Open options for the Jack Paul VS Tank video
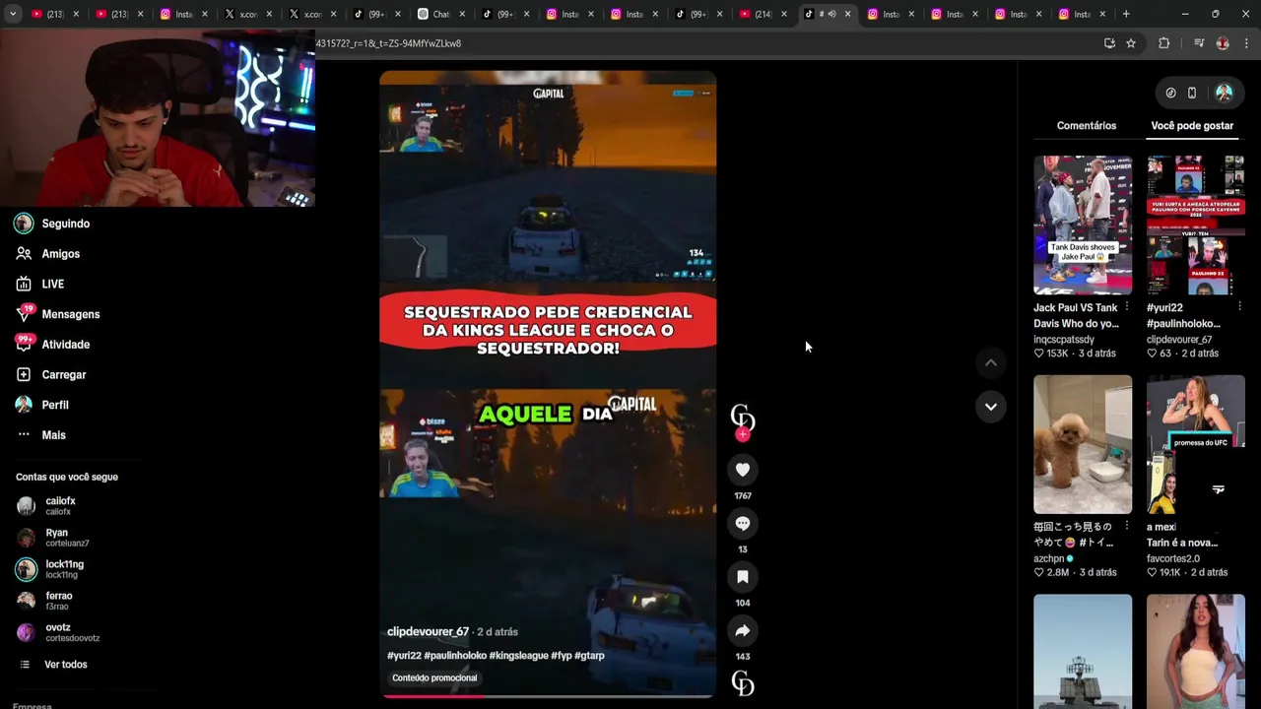Image resolution: width=1261 pixels, height=709 pixels. (1126, 307)
